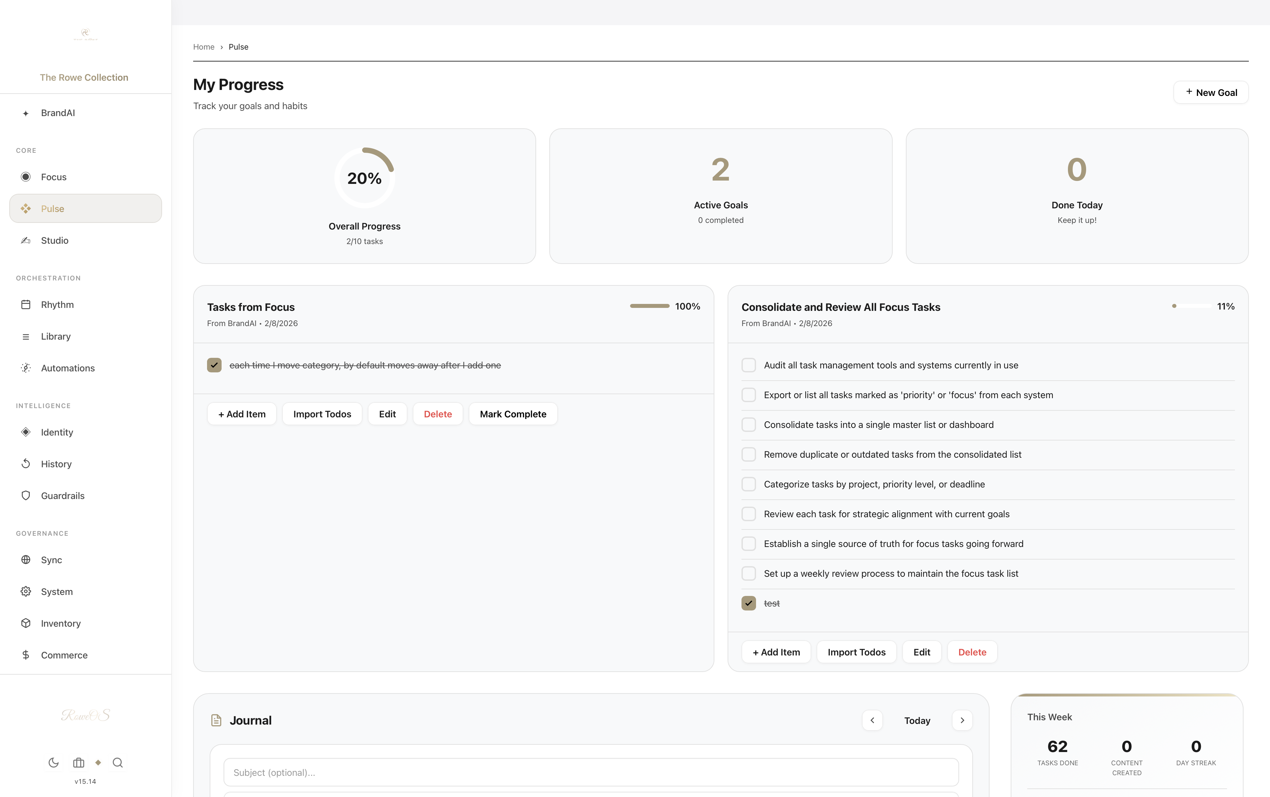Open the Studio sidebar item
Screen dimensions: 1270x797
[x=55, y=240]
